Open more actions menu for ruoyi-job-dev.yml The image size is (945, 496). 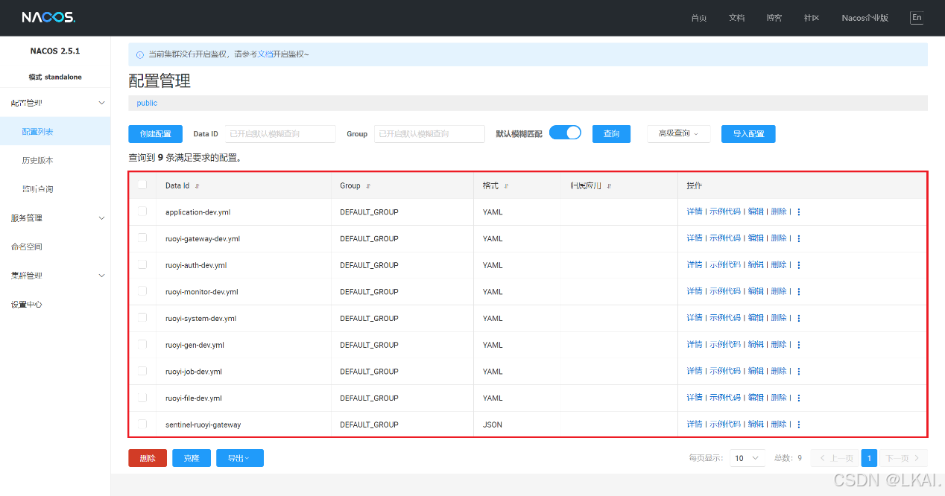tap(799, 372)
